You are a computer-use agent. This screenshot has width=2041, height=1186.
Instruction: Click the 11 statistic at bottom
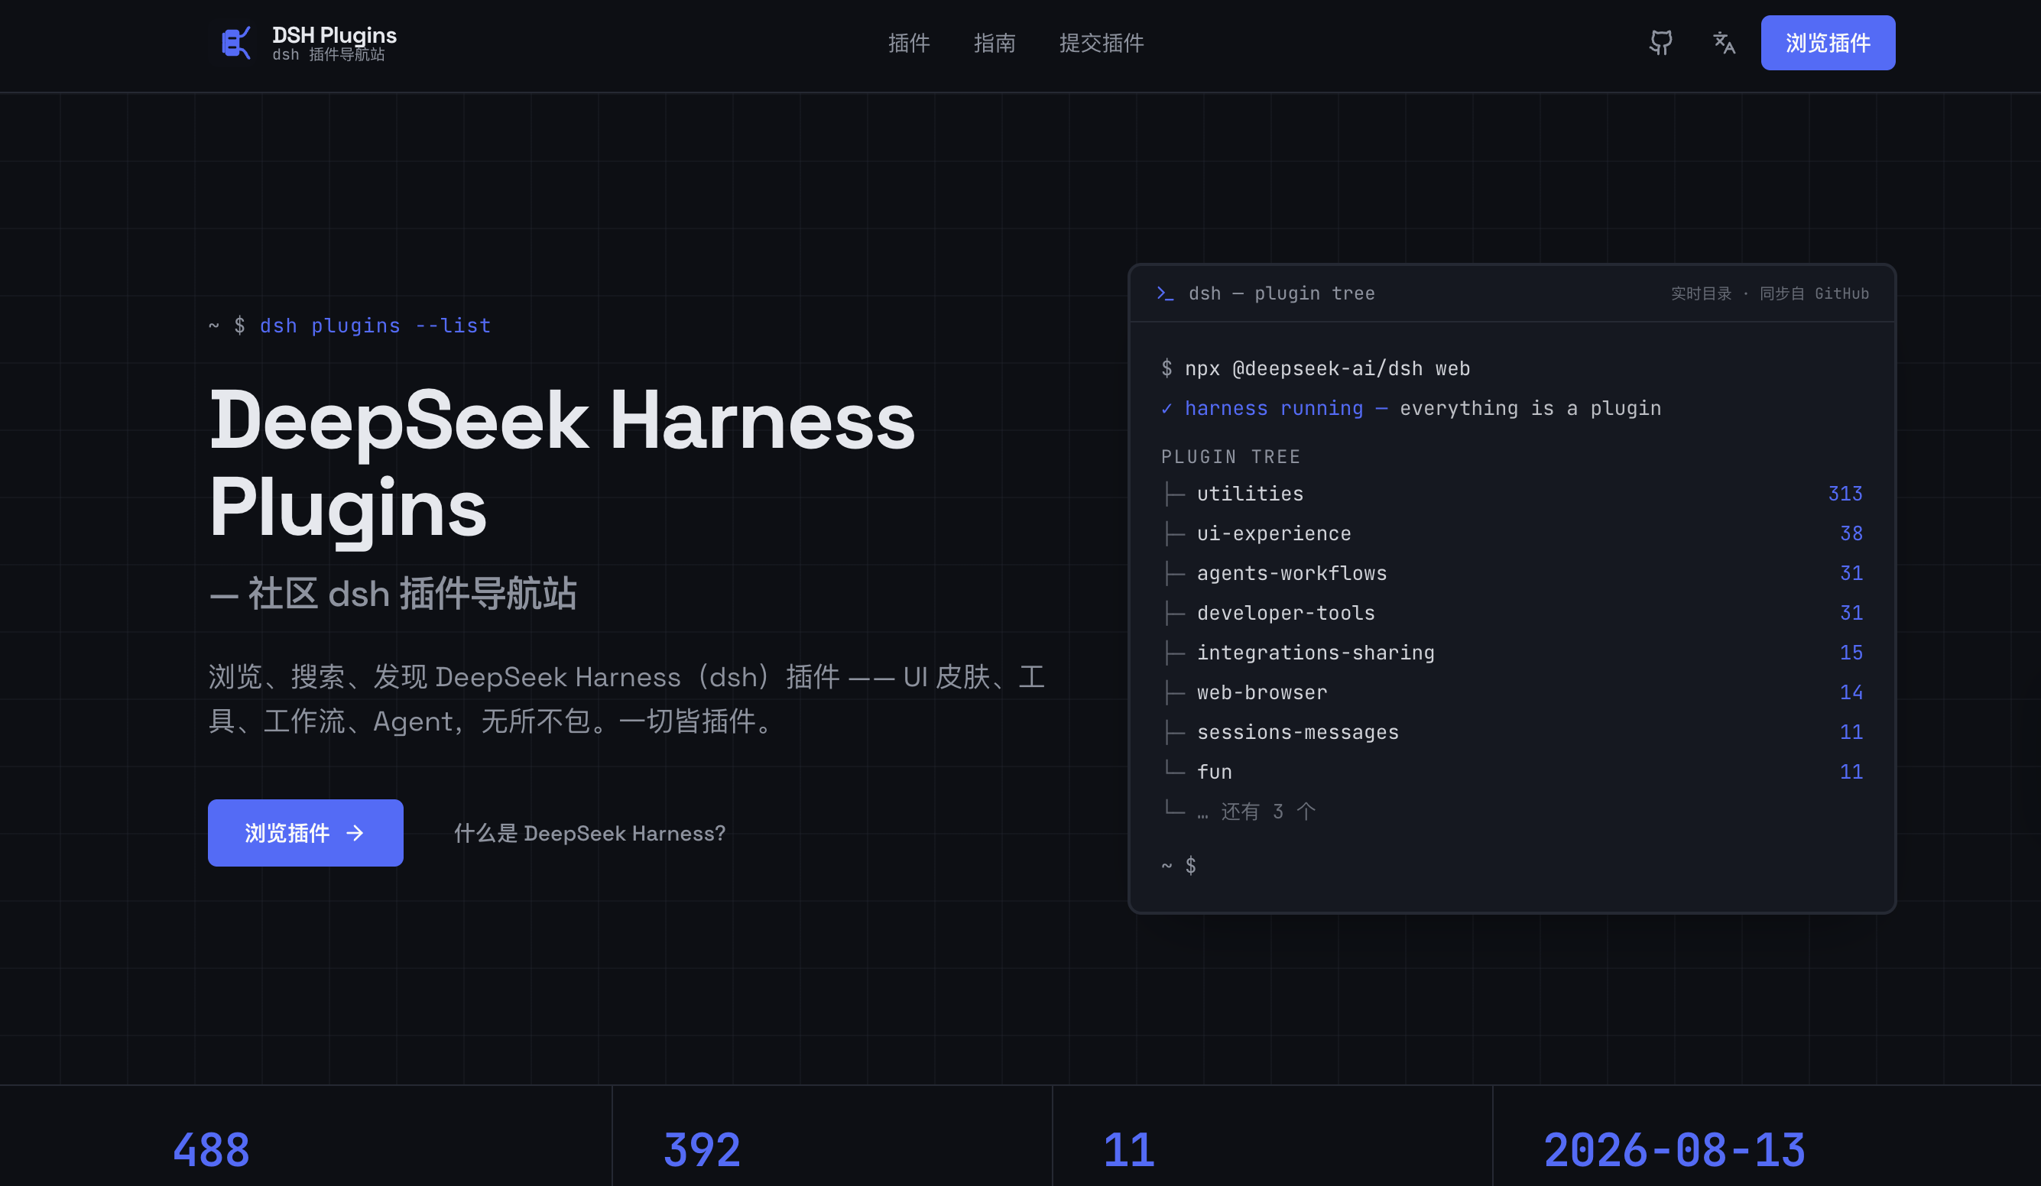[1128, 1149]
